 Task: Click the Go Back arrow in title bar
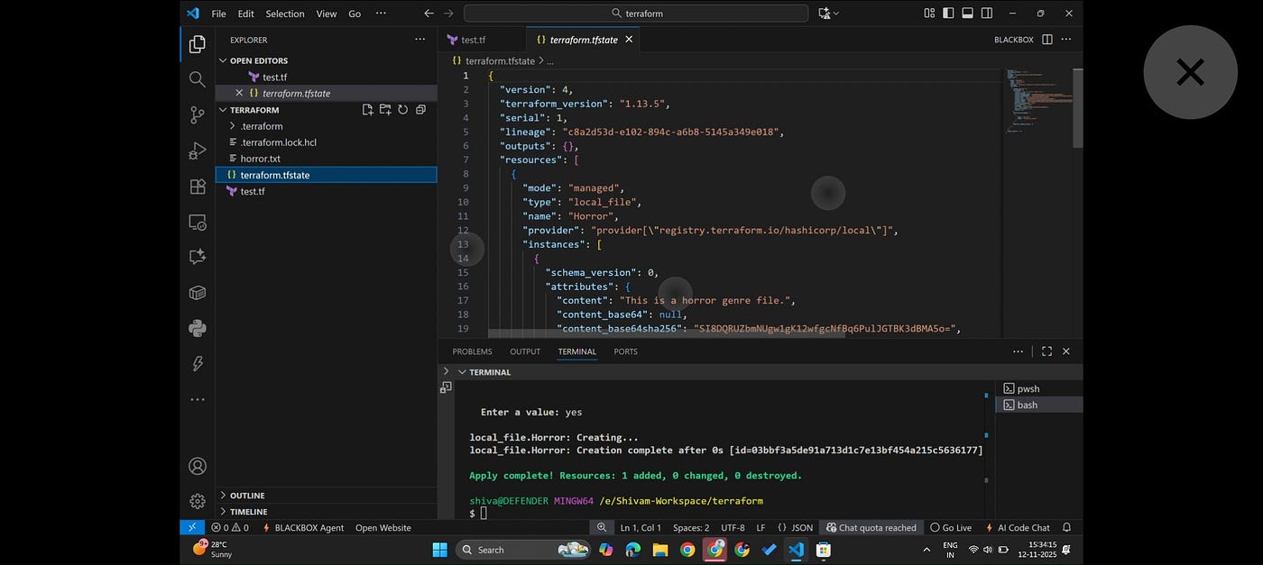[x=429, y=14]
